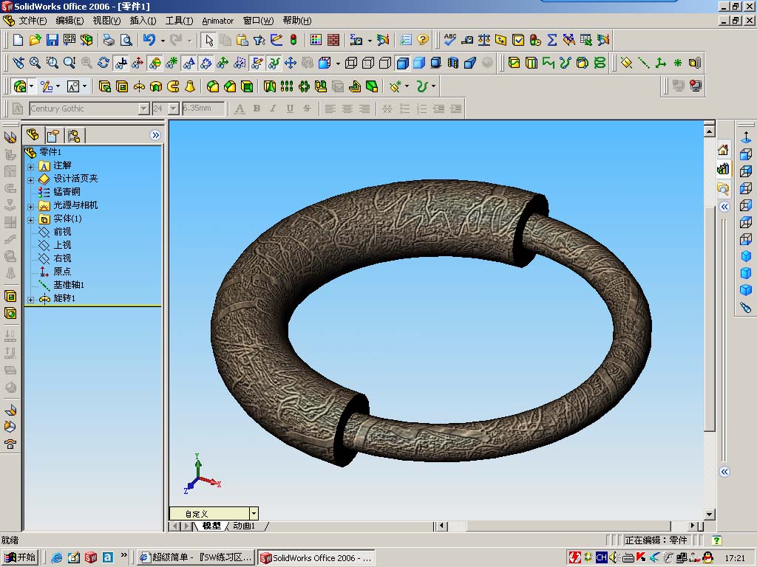Open the Animator menu
This screenshot has width=757, height=567.
pyautogui.click(x=218, y=21)
